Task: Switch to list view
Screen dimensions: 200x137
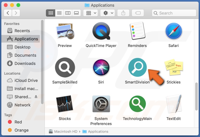Action: (59, 13)
